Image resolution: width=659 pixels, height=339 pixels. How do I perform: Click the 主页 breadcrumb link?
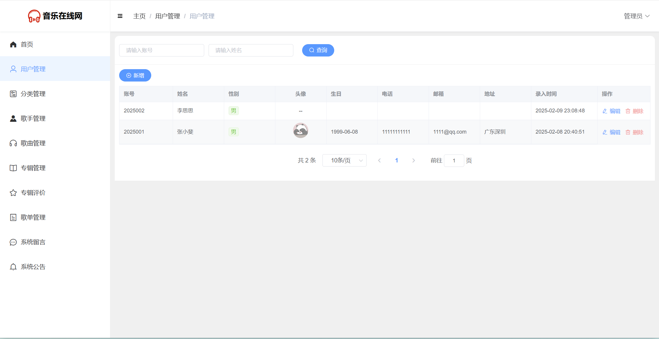click(x=139, y=16)
